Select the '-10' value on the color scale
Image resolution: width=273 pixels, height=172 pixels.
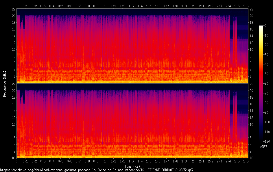tap(266, 35)
